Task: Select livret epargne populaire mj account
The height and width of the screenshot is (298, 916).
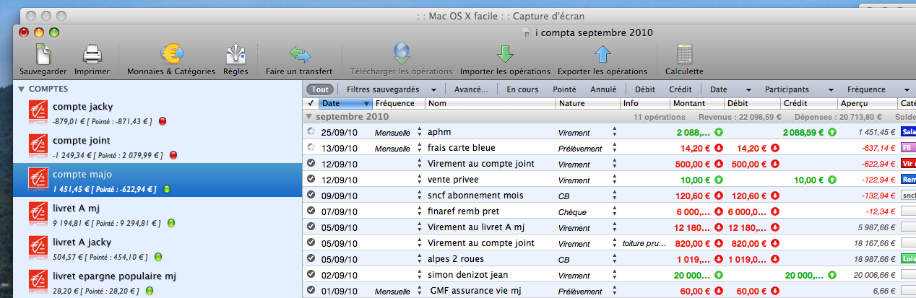Action: tap(157, 282)
